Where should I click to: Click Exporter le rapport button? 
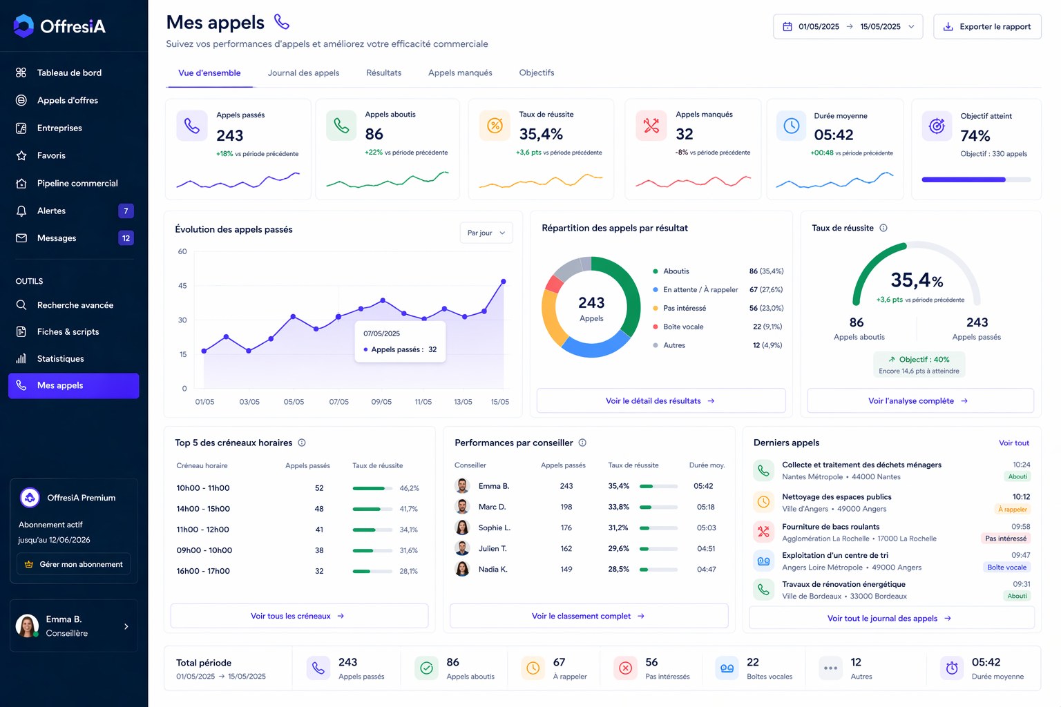pos(987,27)
